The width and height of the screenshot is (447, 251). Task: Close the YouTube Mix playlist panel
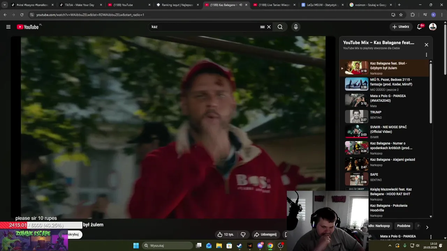[426, 45]
